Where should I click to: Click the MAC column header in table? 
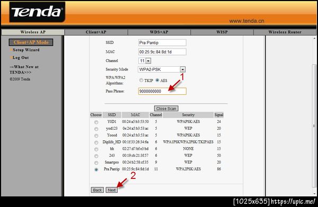[x=135, y=115]
